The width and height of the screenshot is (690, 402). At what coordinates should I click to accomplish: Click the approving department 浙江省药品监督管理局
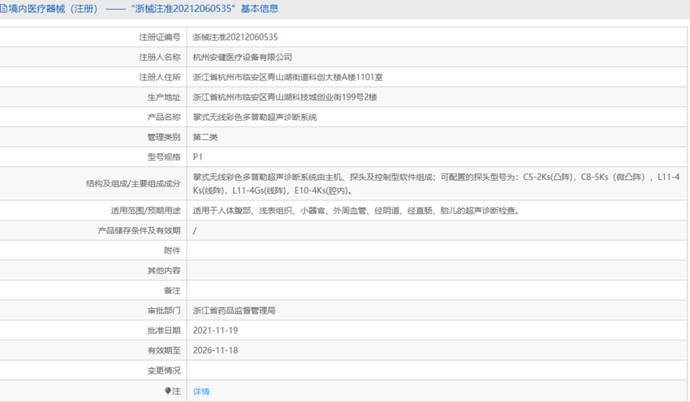[234, 310]
